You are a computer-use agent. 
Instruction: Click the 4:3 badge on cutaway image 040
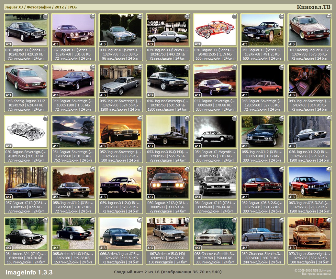click(x=197, y=44)
